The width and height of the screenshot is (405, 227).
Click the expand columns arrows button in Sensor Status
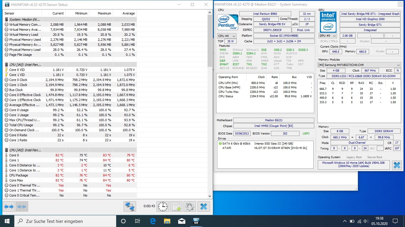pyautogui.click(x=9, y=207)
